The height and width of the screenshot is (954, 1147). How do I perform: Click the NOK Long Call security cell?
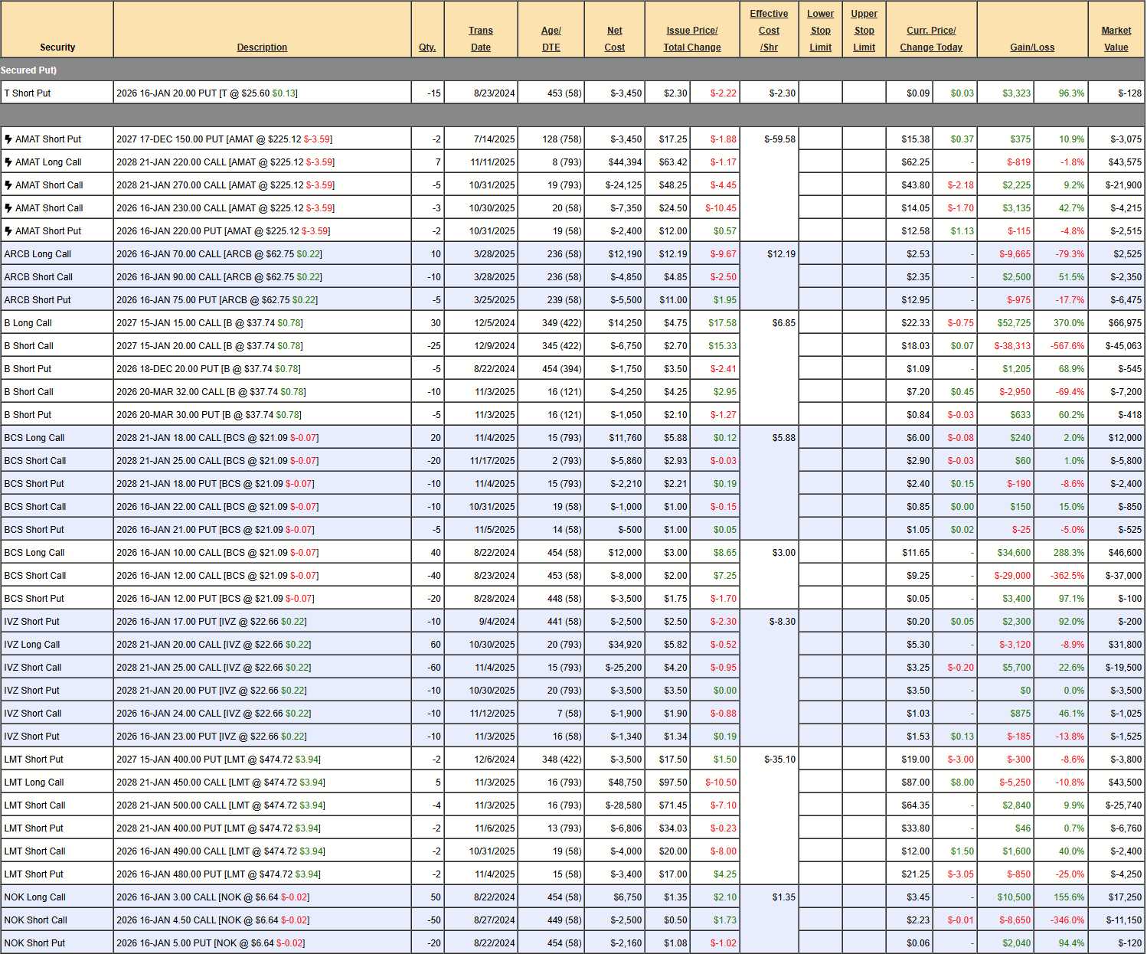point(35,897)
